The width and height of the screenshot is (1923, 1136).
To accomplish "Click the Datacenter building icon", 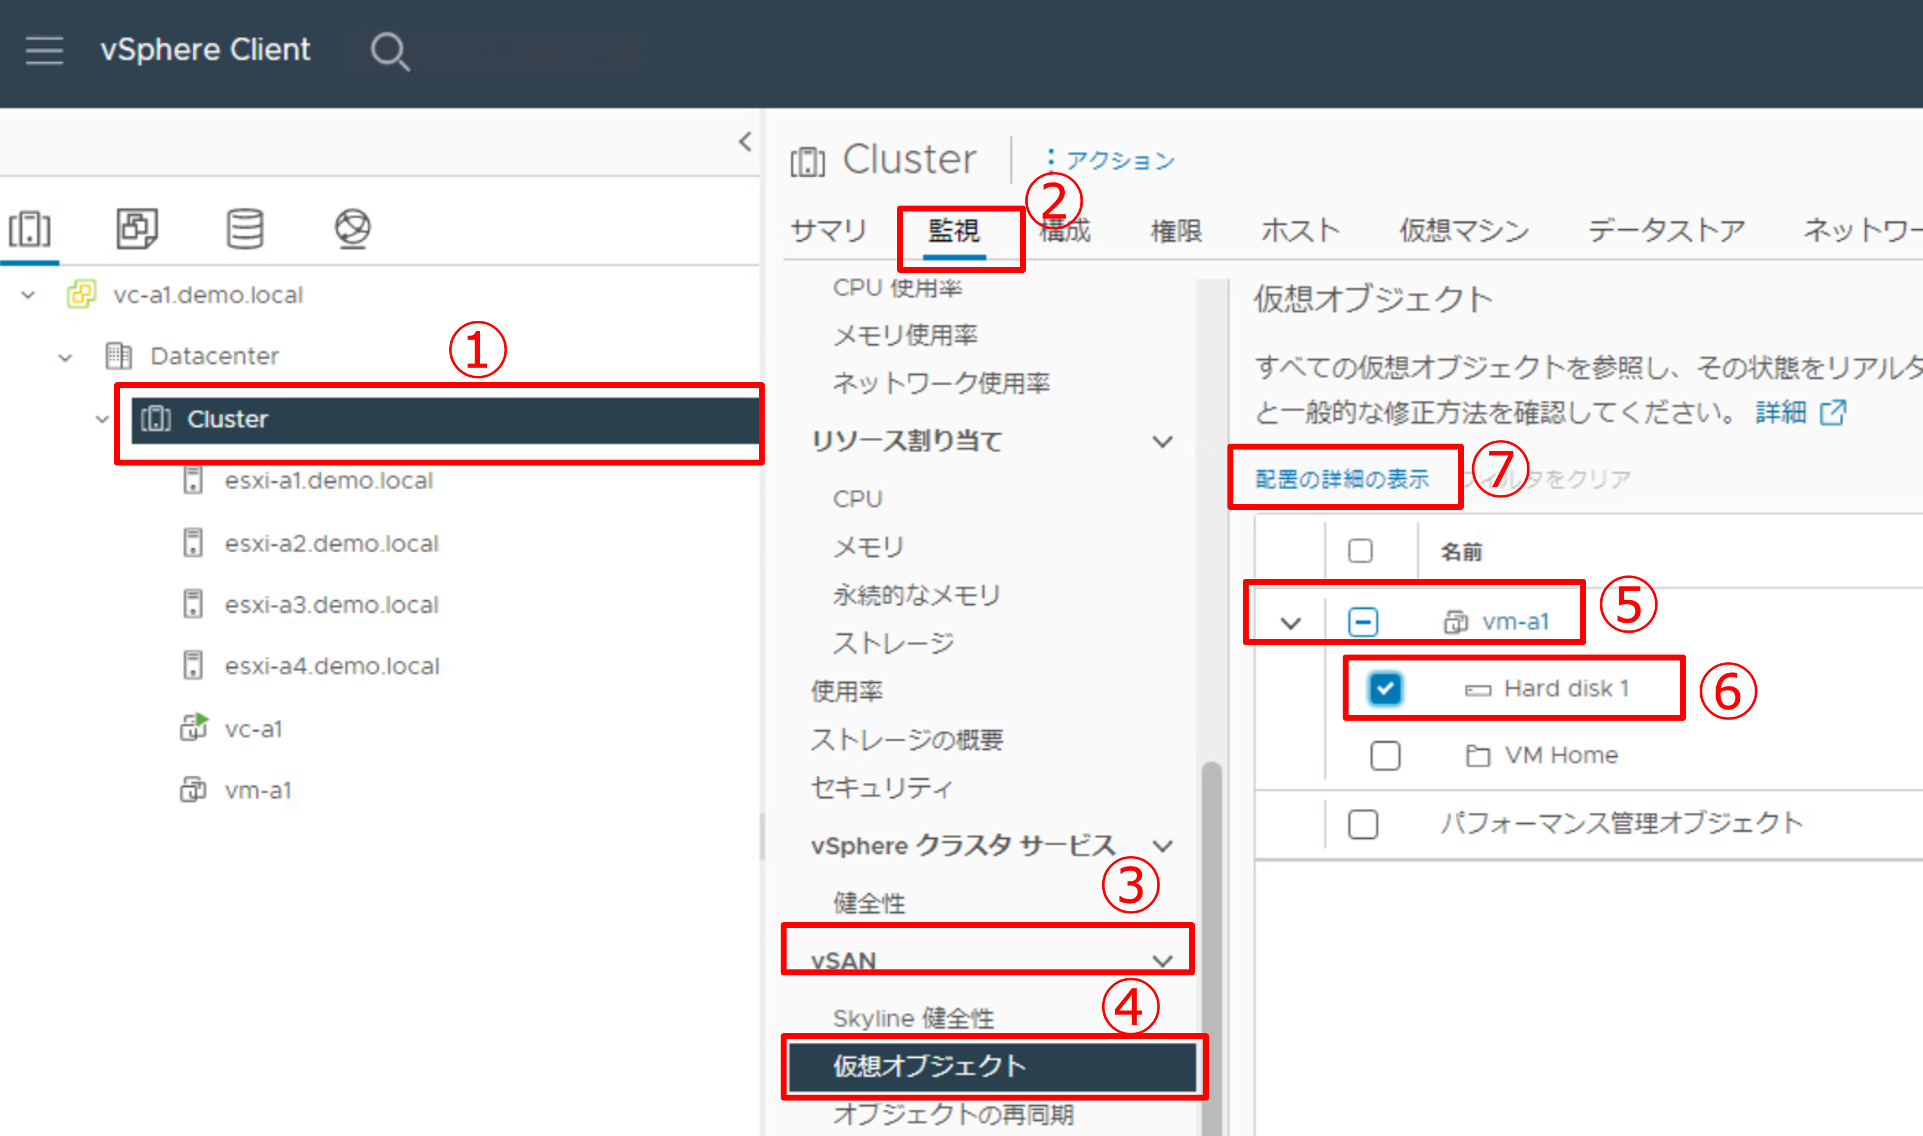I will 118,356.
